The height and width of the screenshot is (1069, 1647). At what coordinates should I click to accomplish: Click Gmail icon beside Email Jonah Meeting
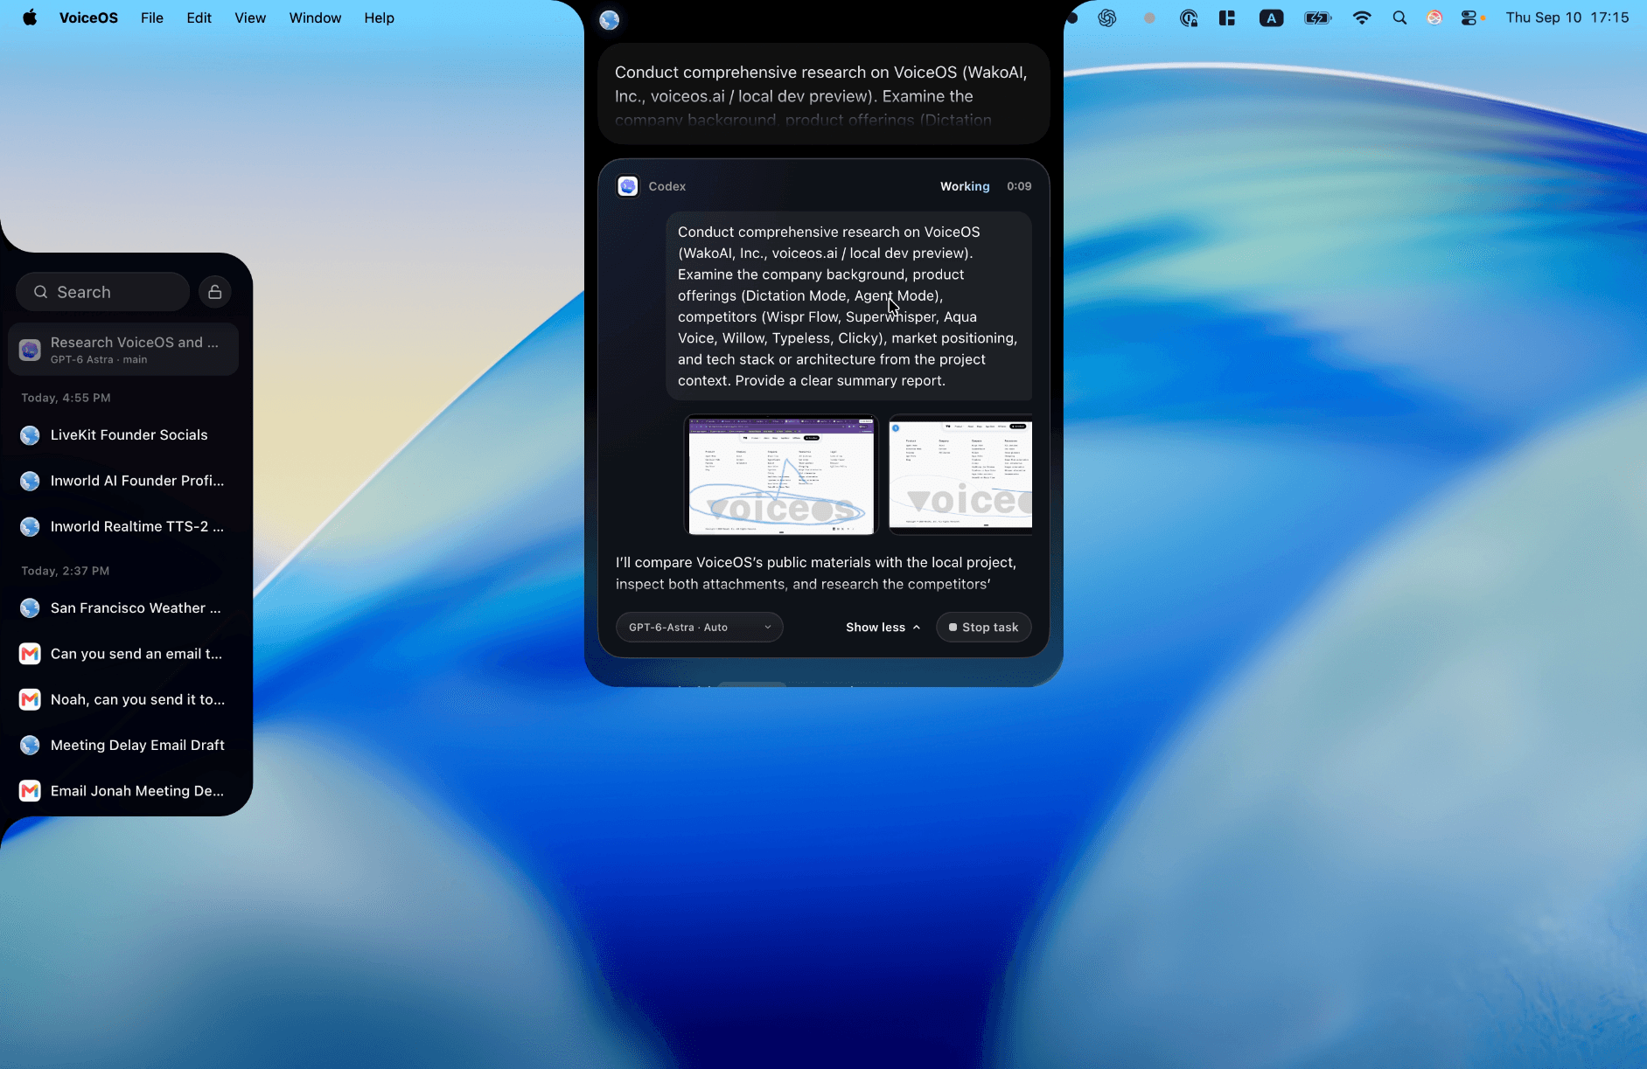tap(30, 791)
